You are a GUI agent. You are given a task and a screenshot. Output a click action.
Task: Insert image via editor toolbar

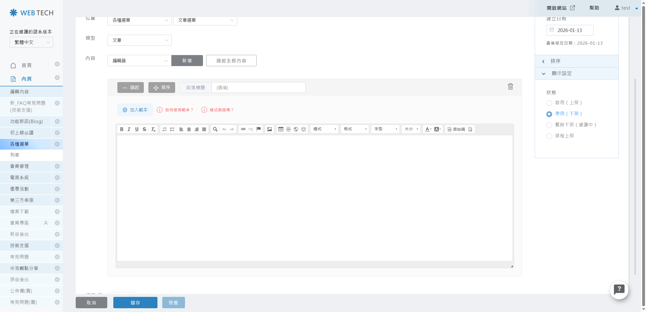270,129
